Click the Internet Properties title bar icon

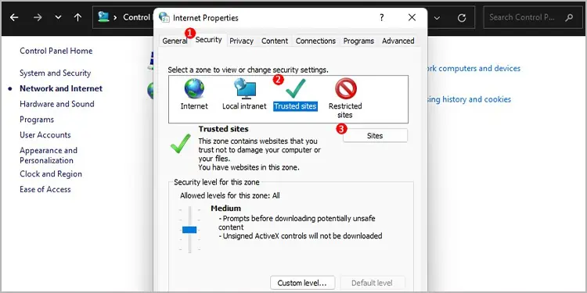tap(164, 17)
